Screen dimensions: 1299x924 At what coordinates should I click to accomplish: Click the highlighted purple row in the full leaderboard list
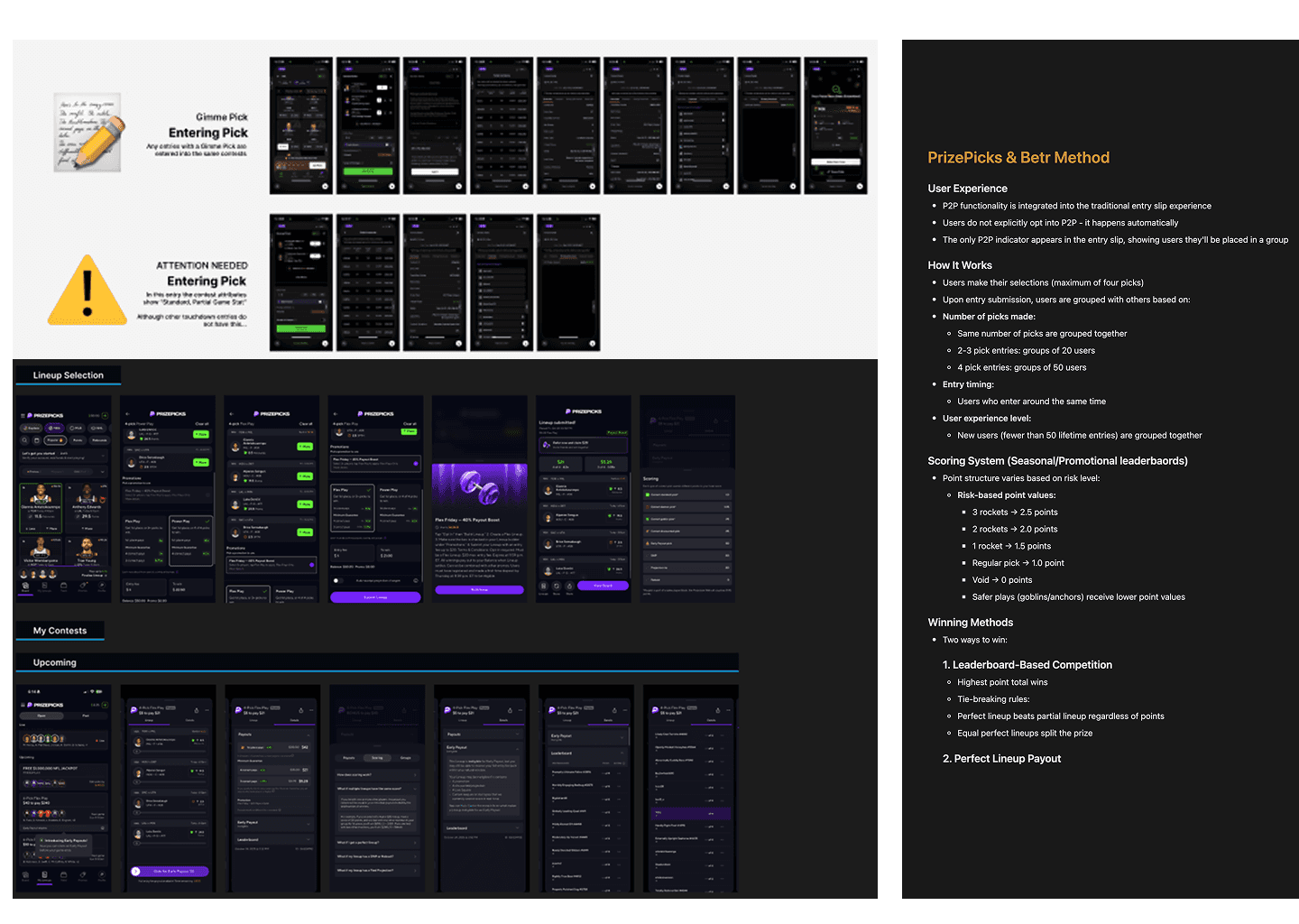pyautogui.click(x=691, y=813)
